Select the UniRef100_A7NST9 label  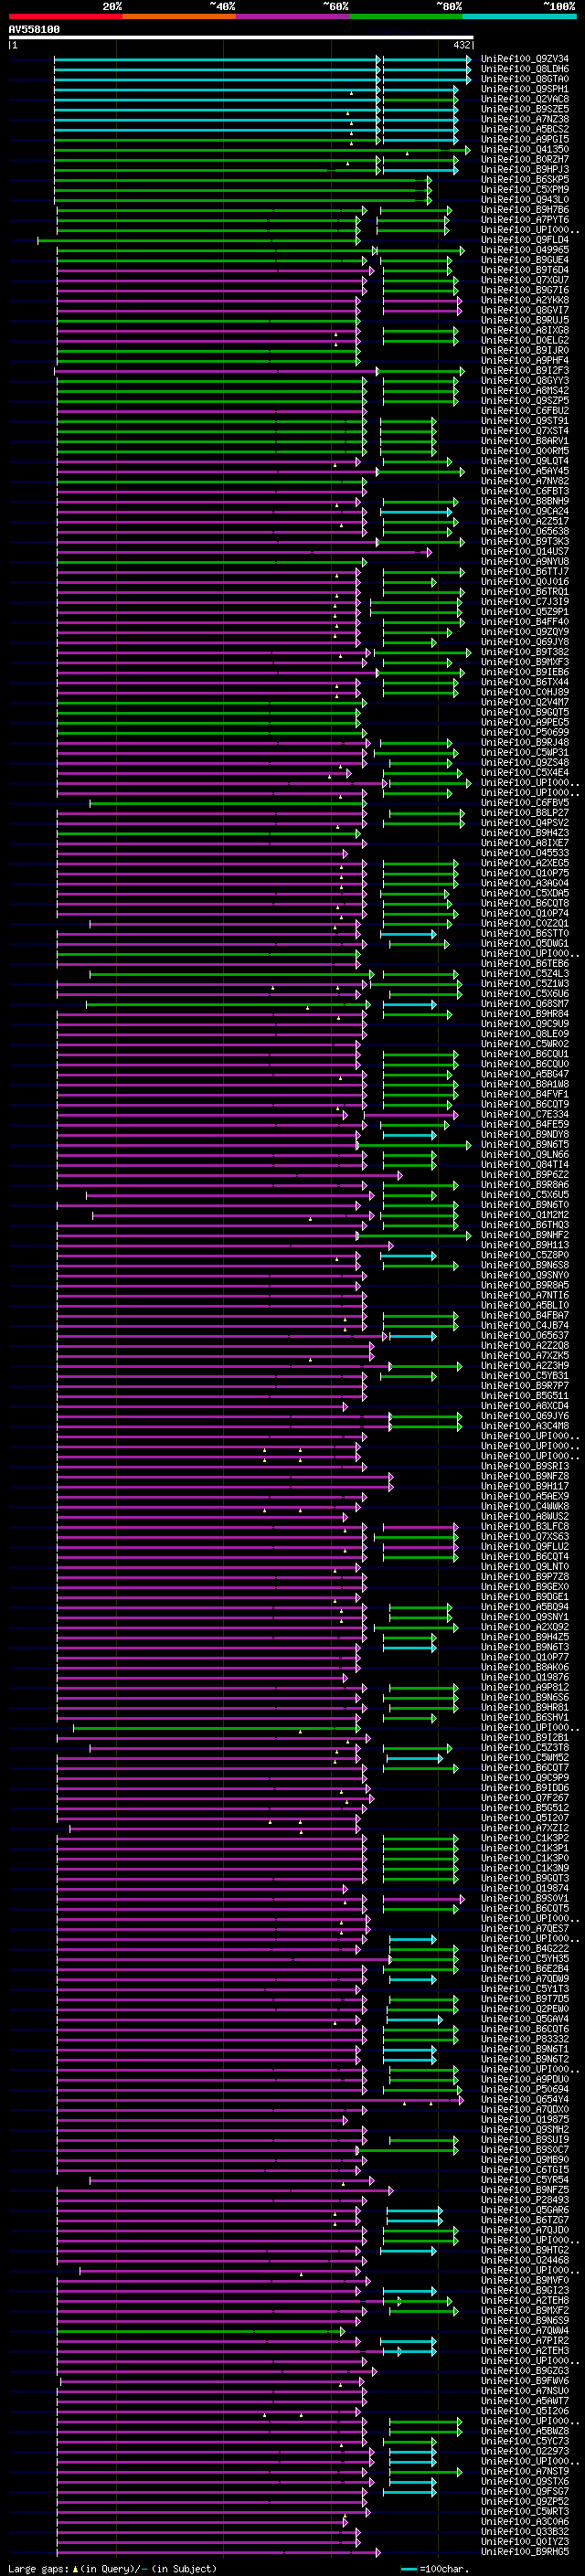pyautogui.click(x=525, y=2471)
